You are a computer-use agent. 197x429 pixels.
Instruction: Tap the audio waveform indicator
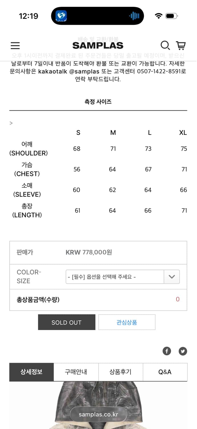tap(134, 16)
